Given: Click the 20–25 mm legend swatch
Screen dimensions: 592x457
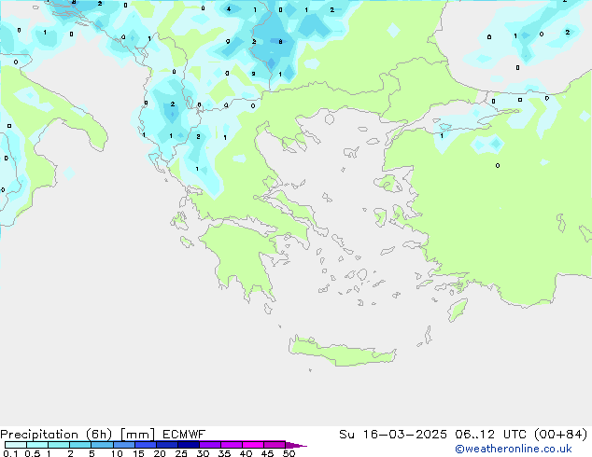Looking at the screenshot, I should [x=167, y=445].
